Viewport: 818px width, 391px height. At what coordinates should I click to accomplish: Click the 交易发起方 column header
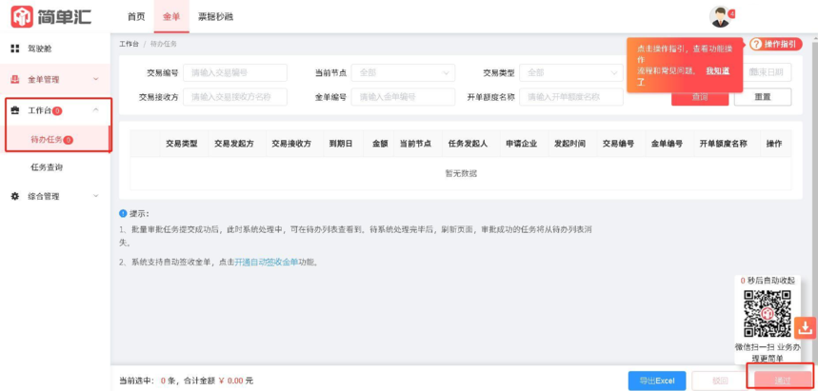coord(234,144)
